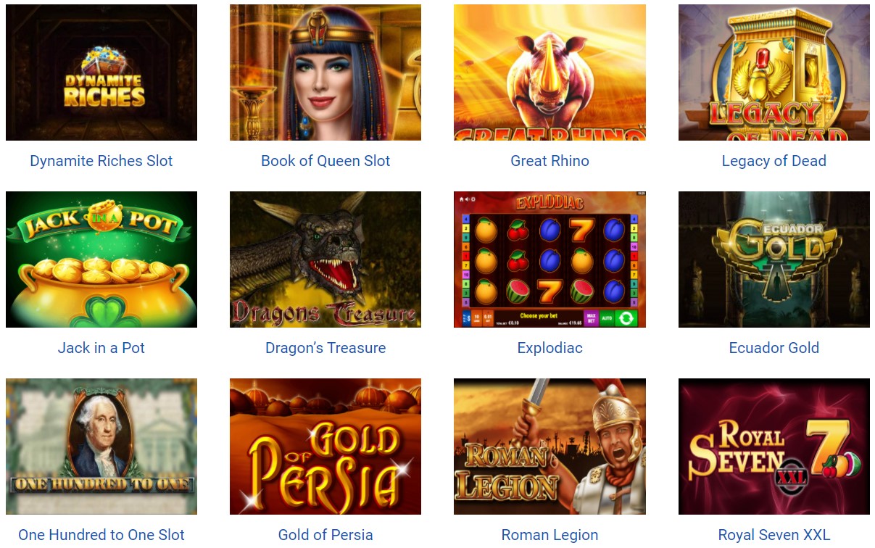
Task: Open the Ecuador Gold game thumbnail
Action: point(774,260)
